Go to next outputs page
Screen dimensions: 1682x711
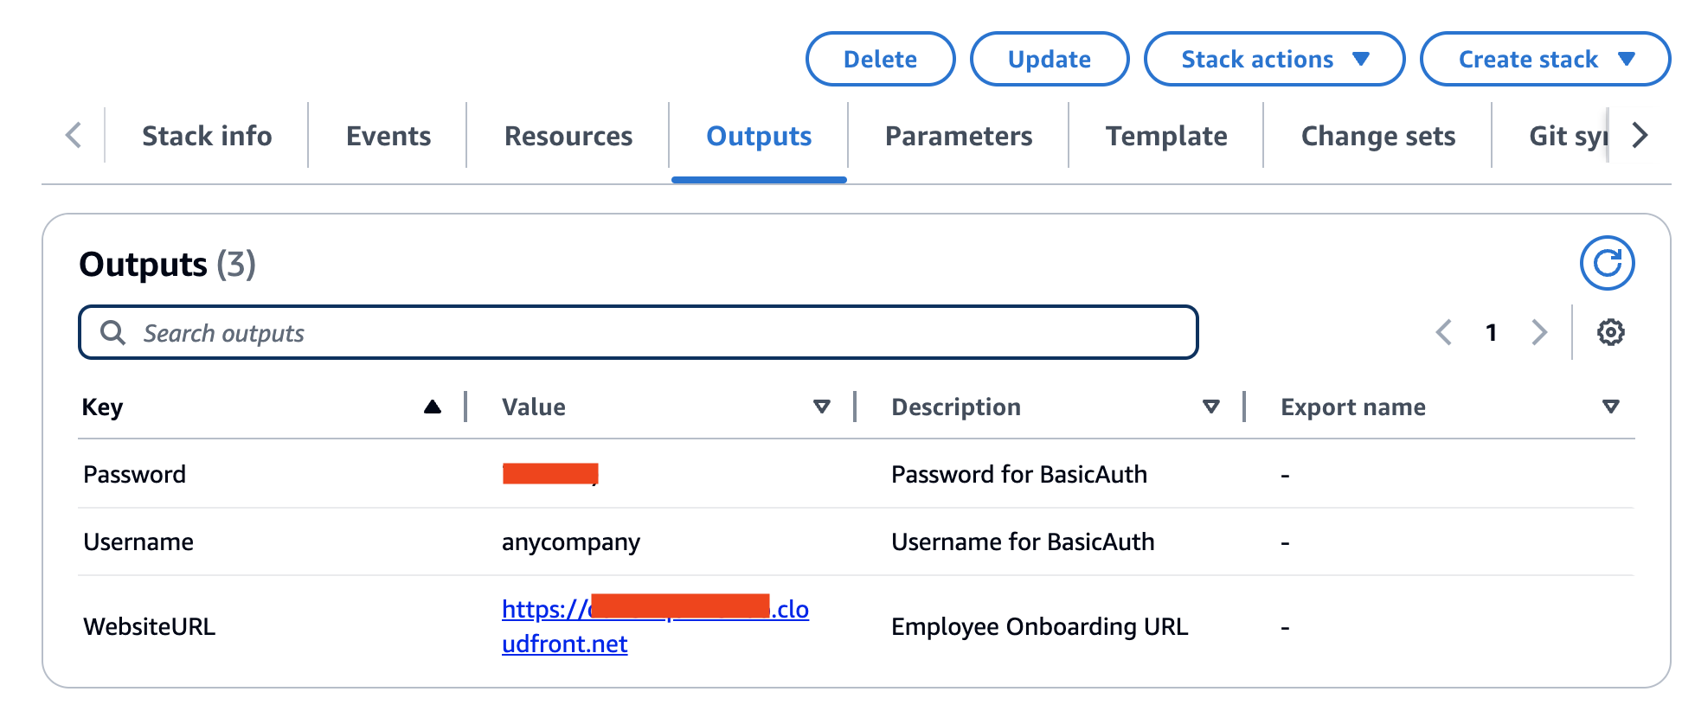(1539, 332)
